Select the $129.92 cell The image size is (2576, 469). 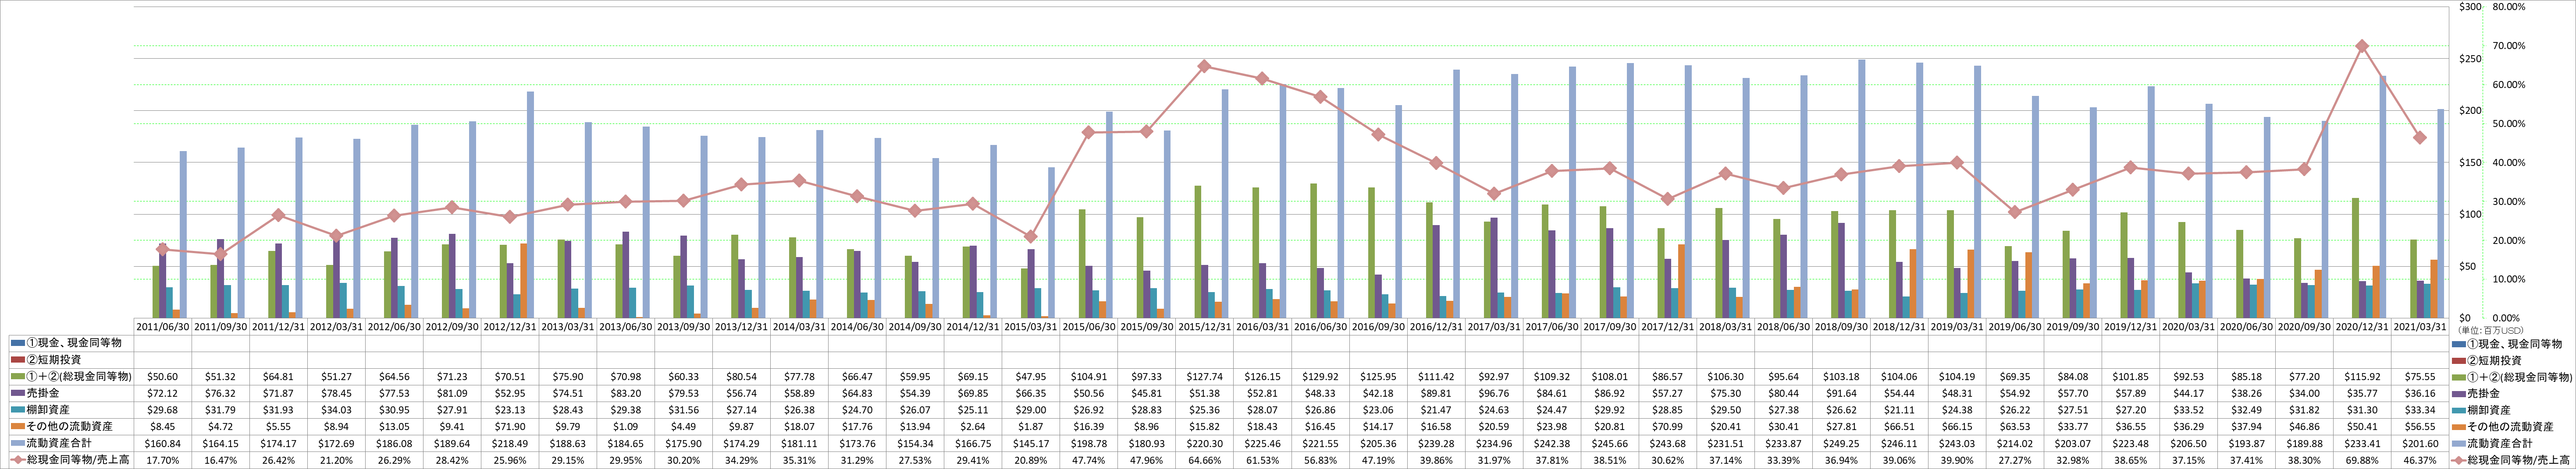point(1320,377)
